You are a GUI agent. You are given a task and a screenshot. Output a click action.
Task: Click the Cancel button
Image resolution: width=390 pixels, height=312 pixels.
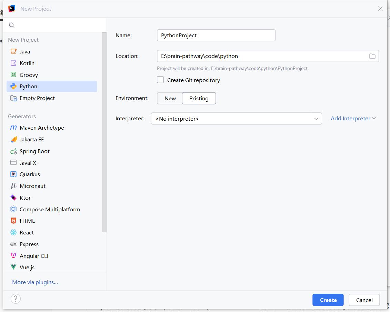point(364,300)
